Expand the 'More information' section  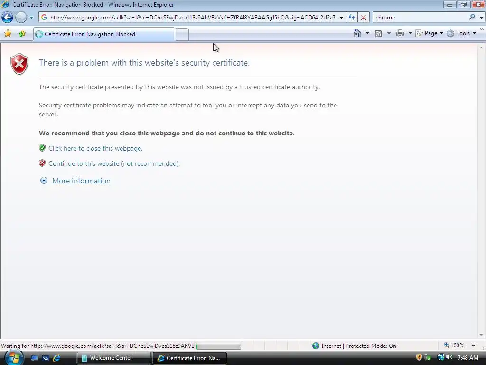pyautogui.click(x=75, y=181)
